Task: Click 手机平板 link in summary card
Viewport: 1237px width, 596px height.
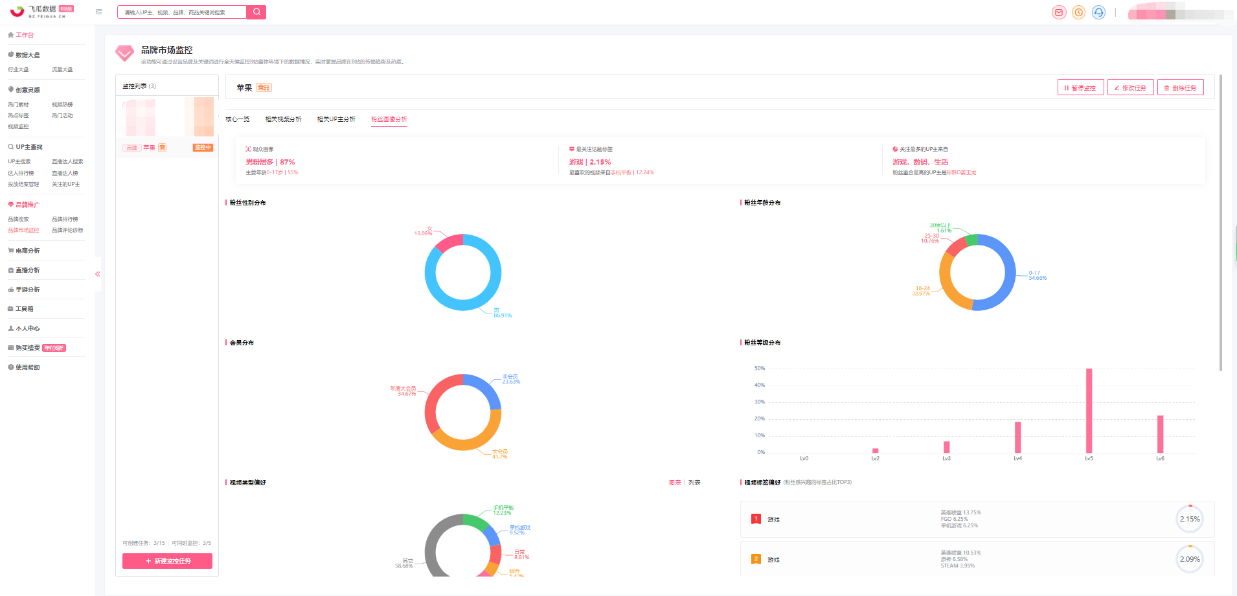Action: point(621,173)
